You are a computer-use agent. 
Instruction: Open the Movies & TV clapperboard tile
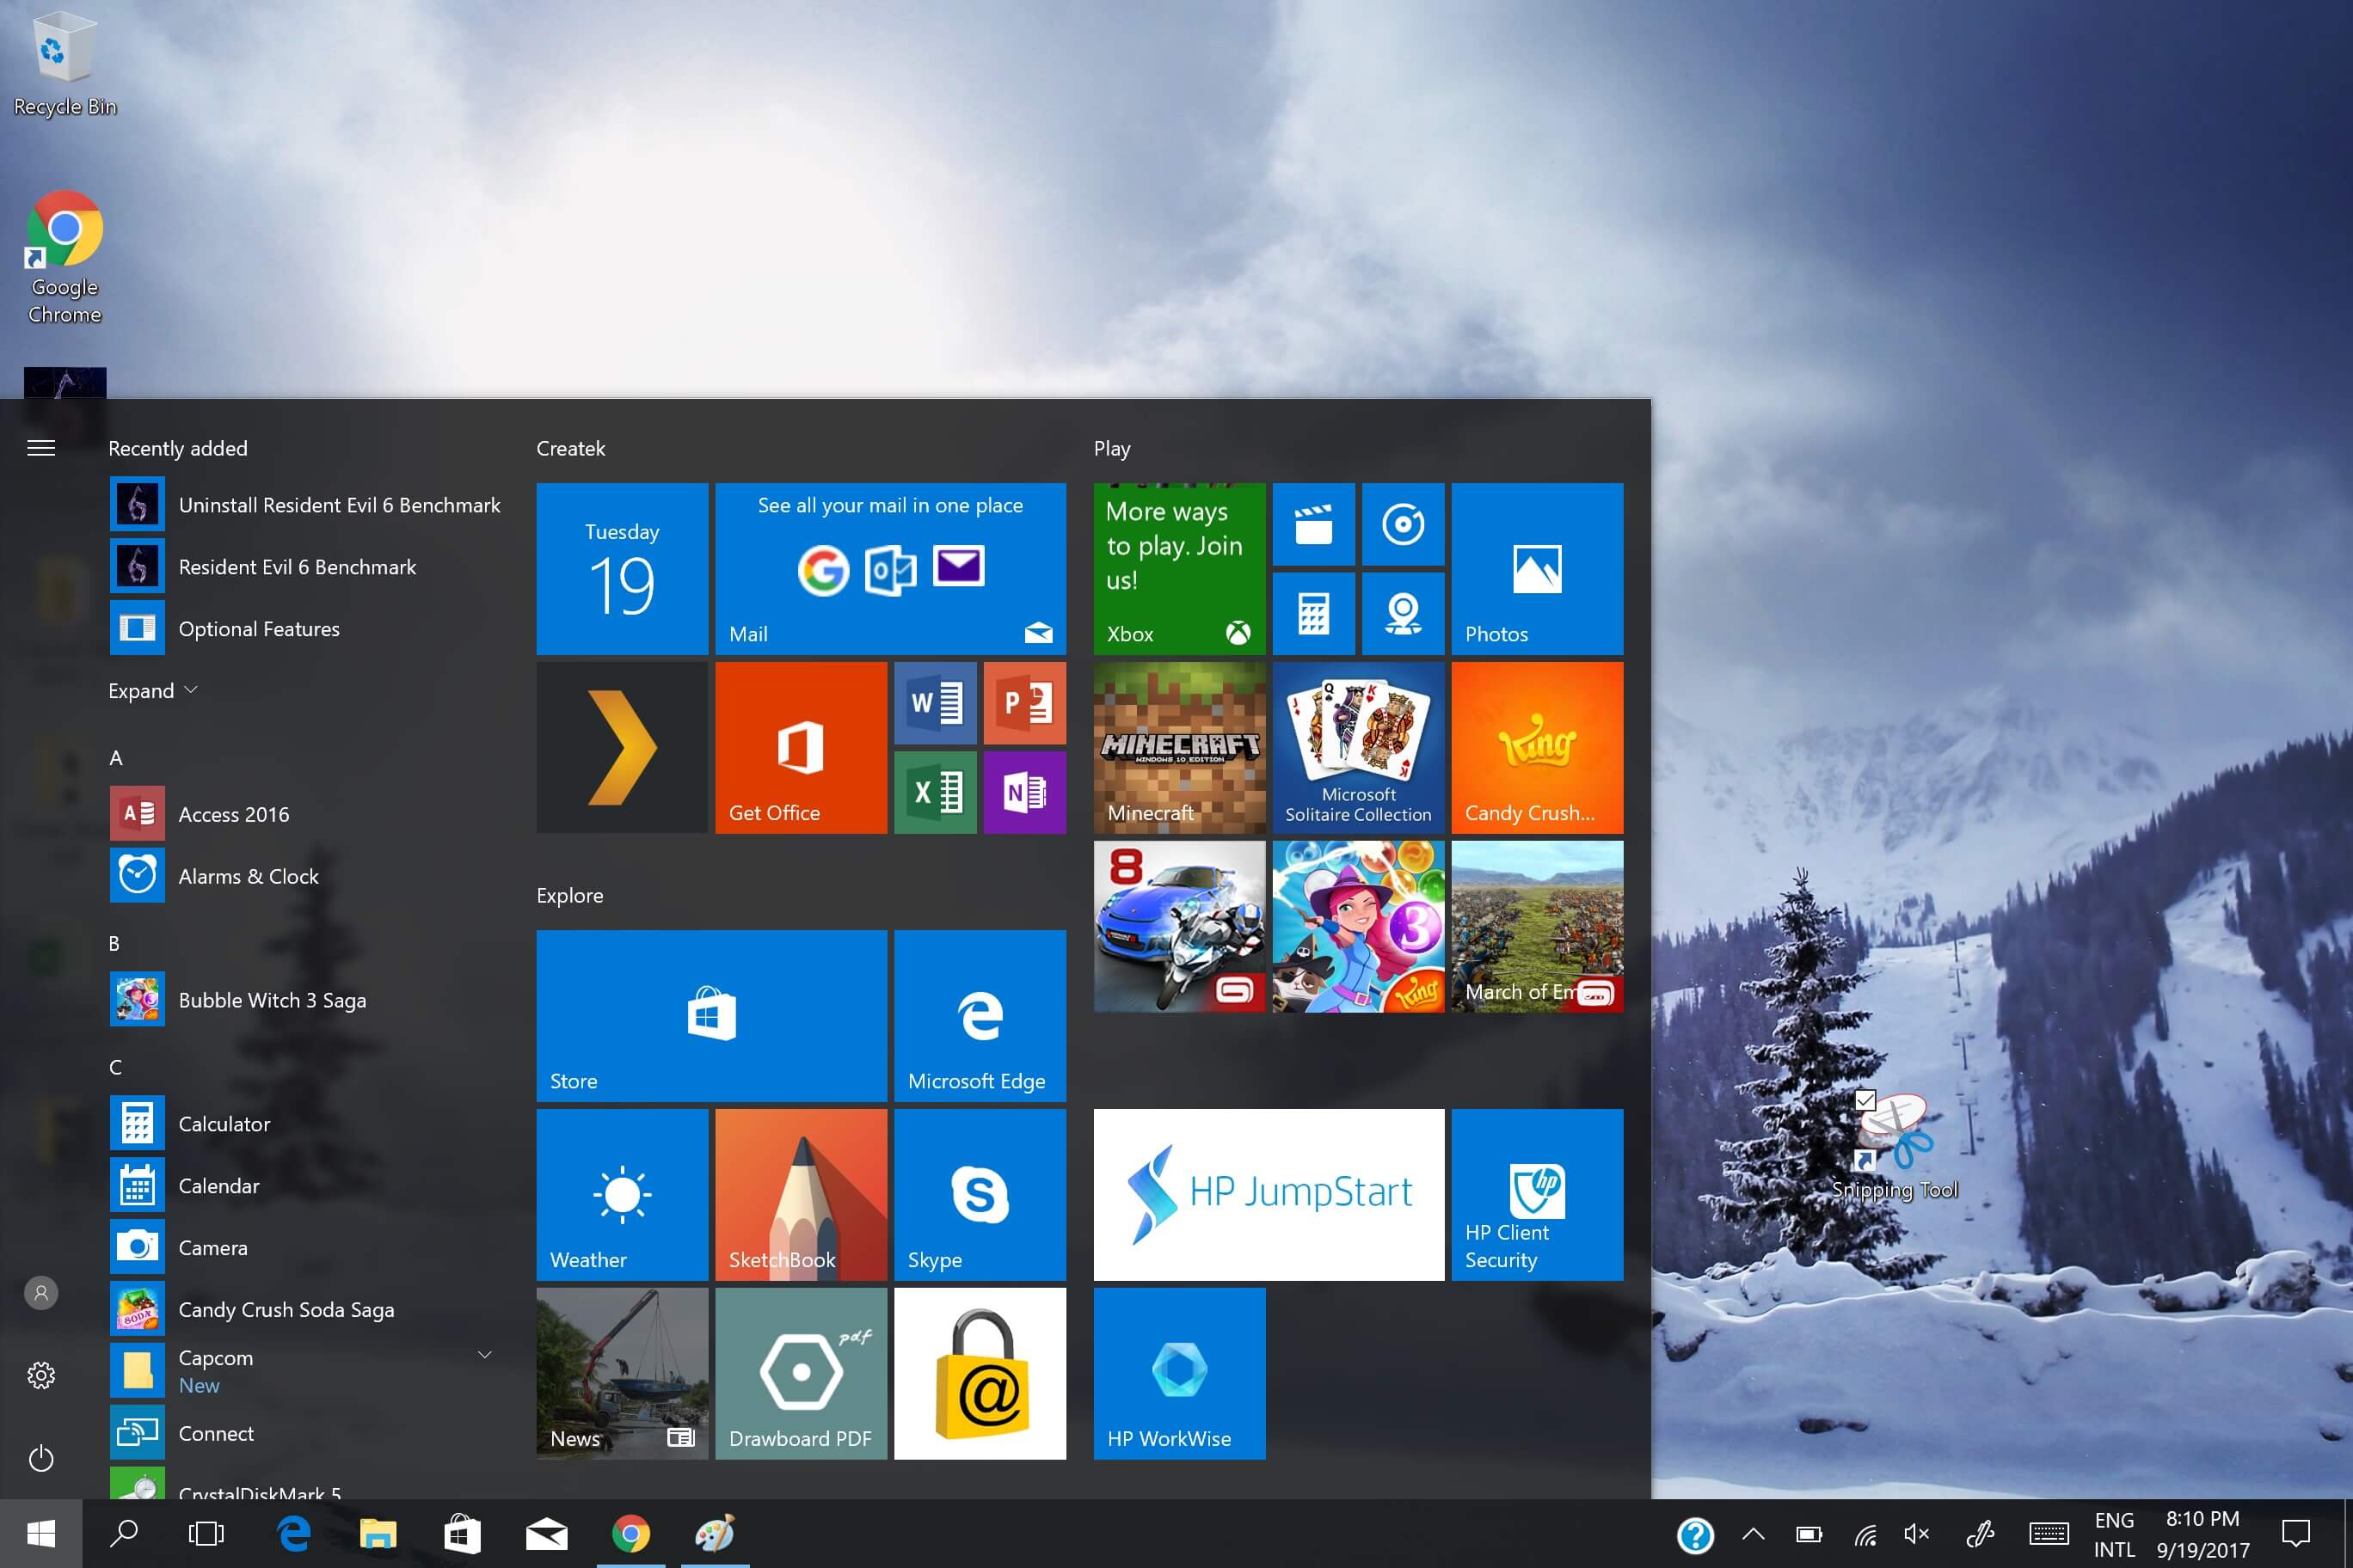1313,524
